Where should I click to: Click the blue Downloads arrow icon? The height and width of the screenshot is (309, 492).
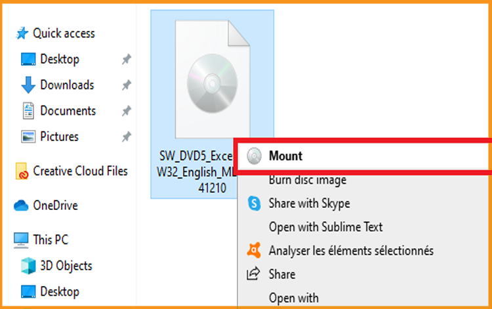(x=28, y=85)
